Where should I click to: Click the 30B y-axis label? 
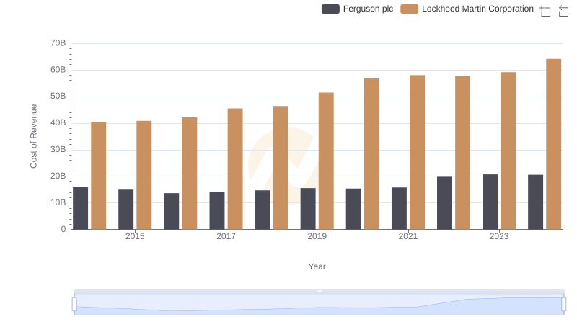click(x=58, y=150)
